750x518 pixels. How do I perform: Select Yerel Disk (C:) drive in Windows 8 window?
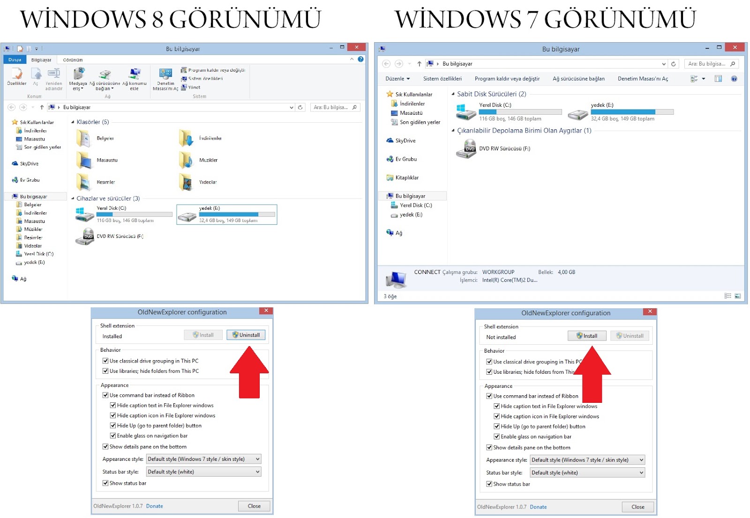(x=124, y=215)
